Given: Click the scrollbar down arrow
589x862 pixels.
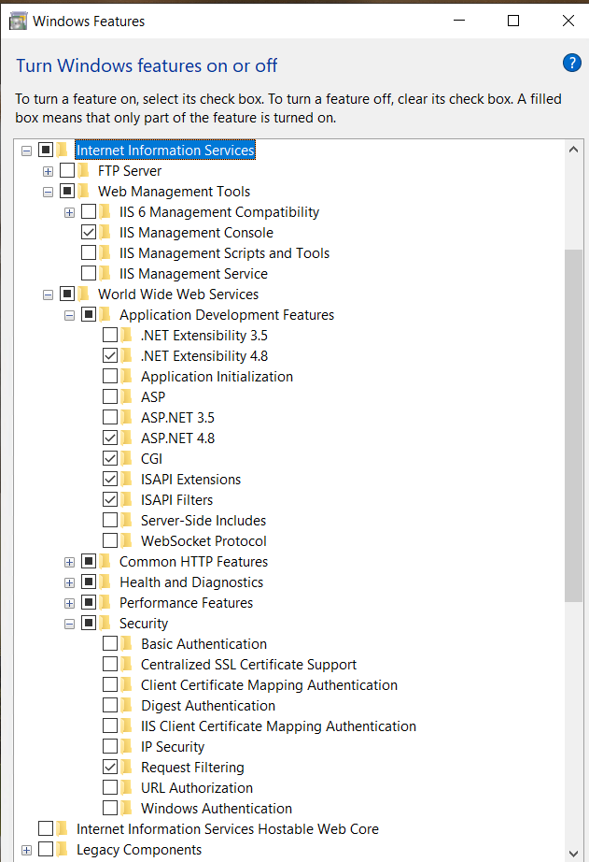Looking at the screenshot, I should point(574,854).
